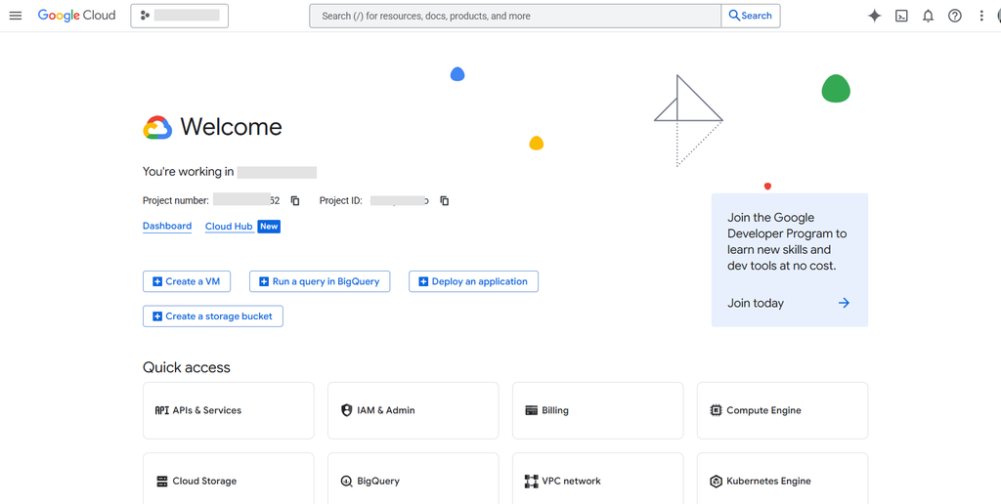Open BigQuery quick access card
This screenshot has height=504, width=1001.
point(413,479)
